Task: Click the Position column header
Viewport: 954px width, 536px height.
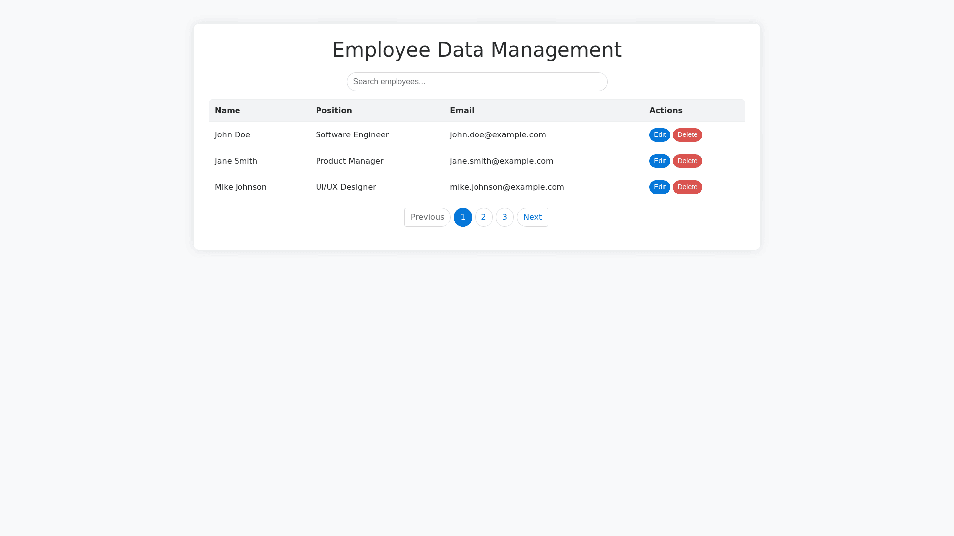Action: click(x=333, y=111)
